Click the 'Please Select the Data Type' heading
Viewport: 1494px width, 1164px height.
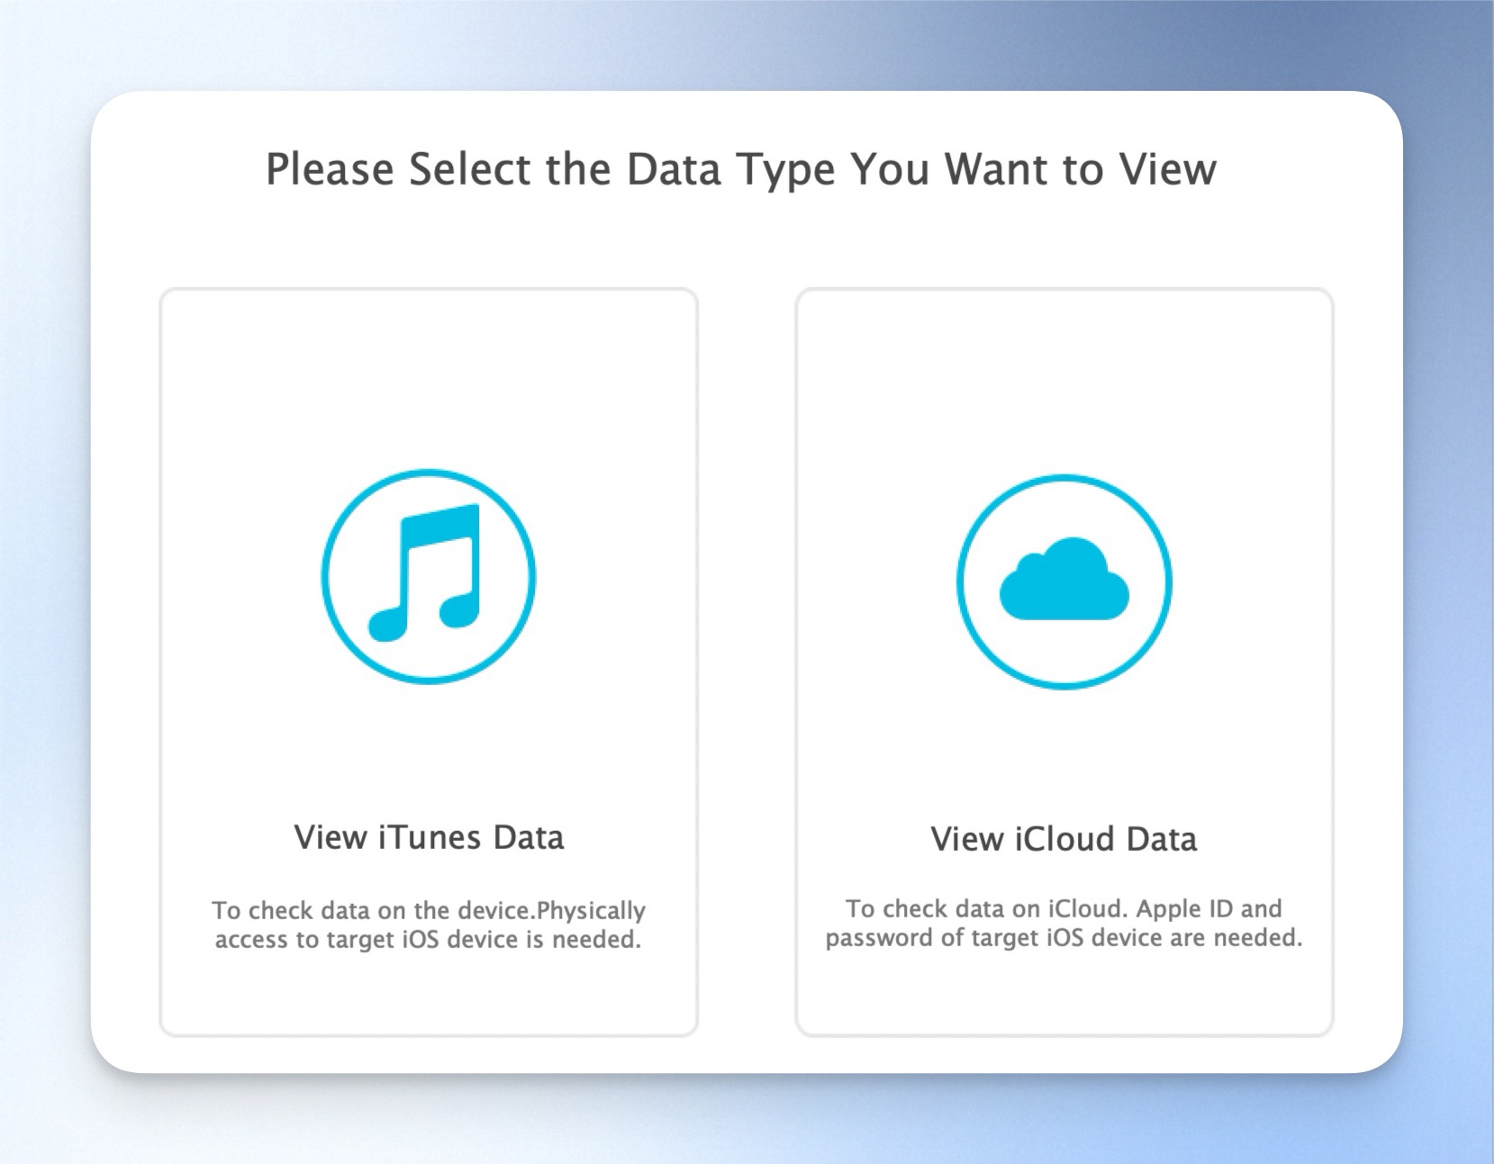tap(741, 169)
